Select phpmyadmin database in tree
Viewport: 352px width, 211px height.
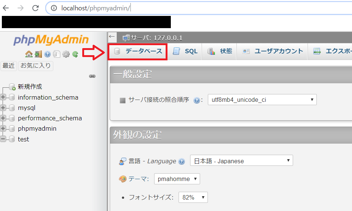pos(37,128)
